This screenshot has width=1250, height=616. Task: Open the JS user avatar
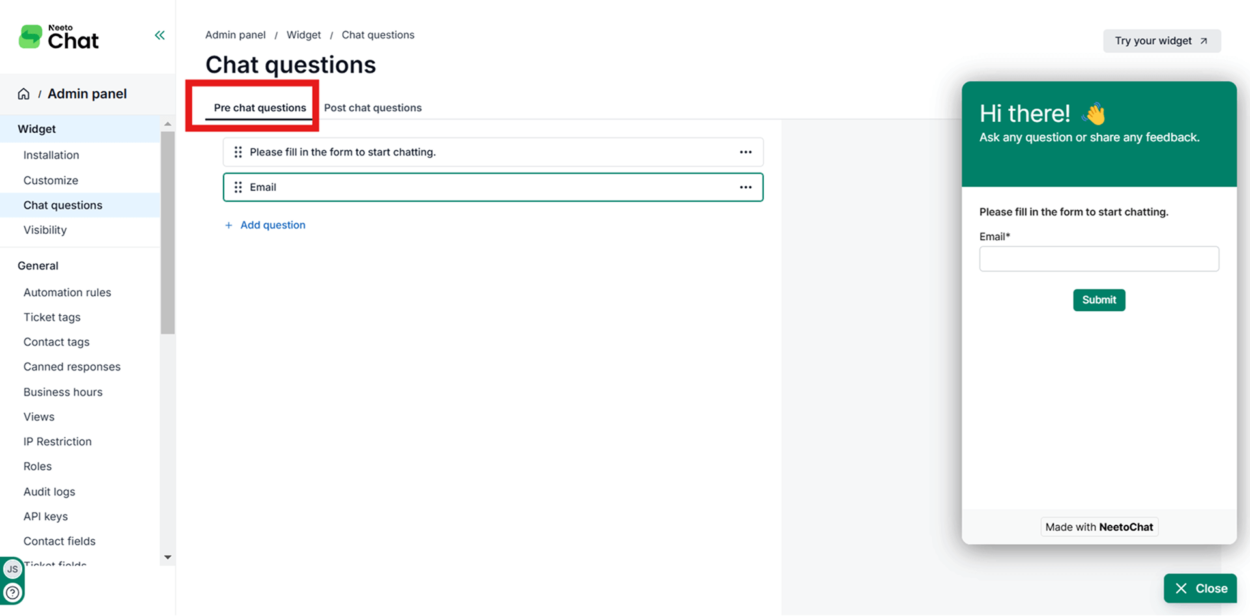[12, 569]
